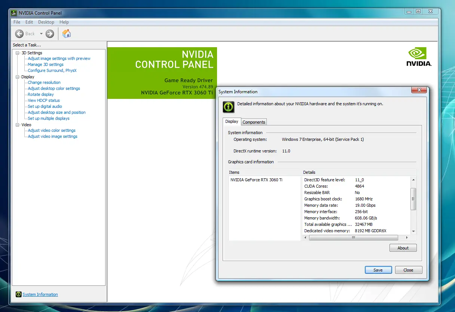Click the details list scroll-down arrow
Viewport: 455px width, 312px height.
pos(413,231)
